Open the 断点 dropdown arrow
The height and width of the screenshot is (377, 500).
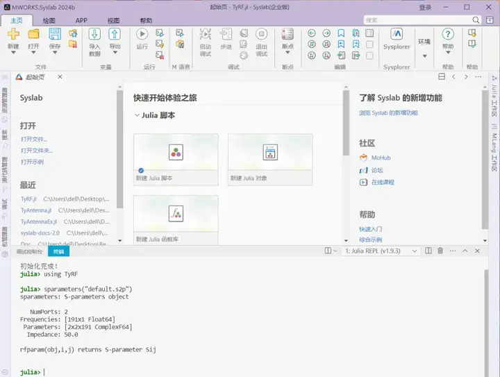pos(287,53)
